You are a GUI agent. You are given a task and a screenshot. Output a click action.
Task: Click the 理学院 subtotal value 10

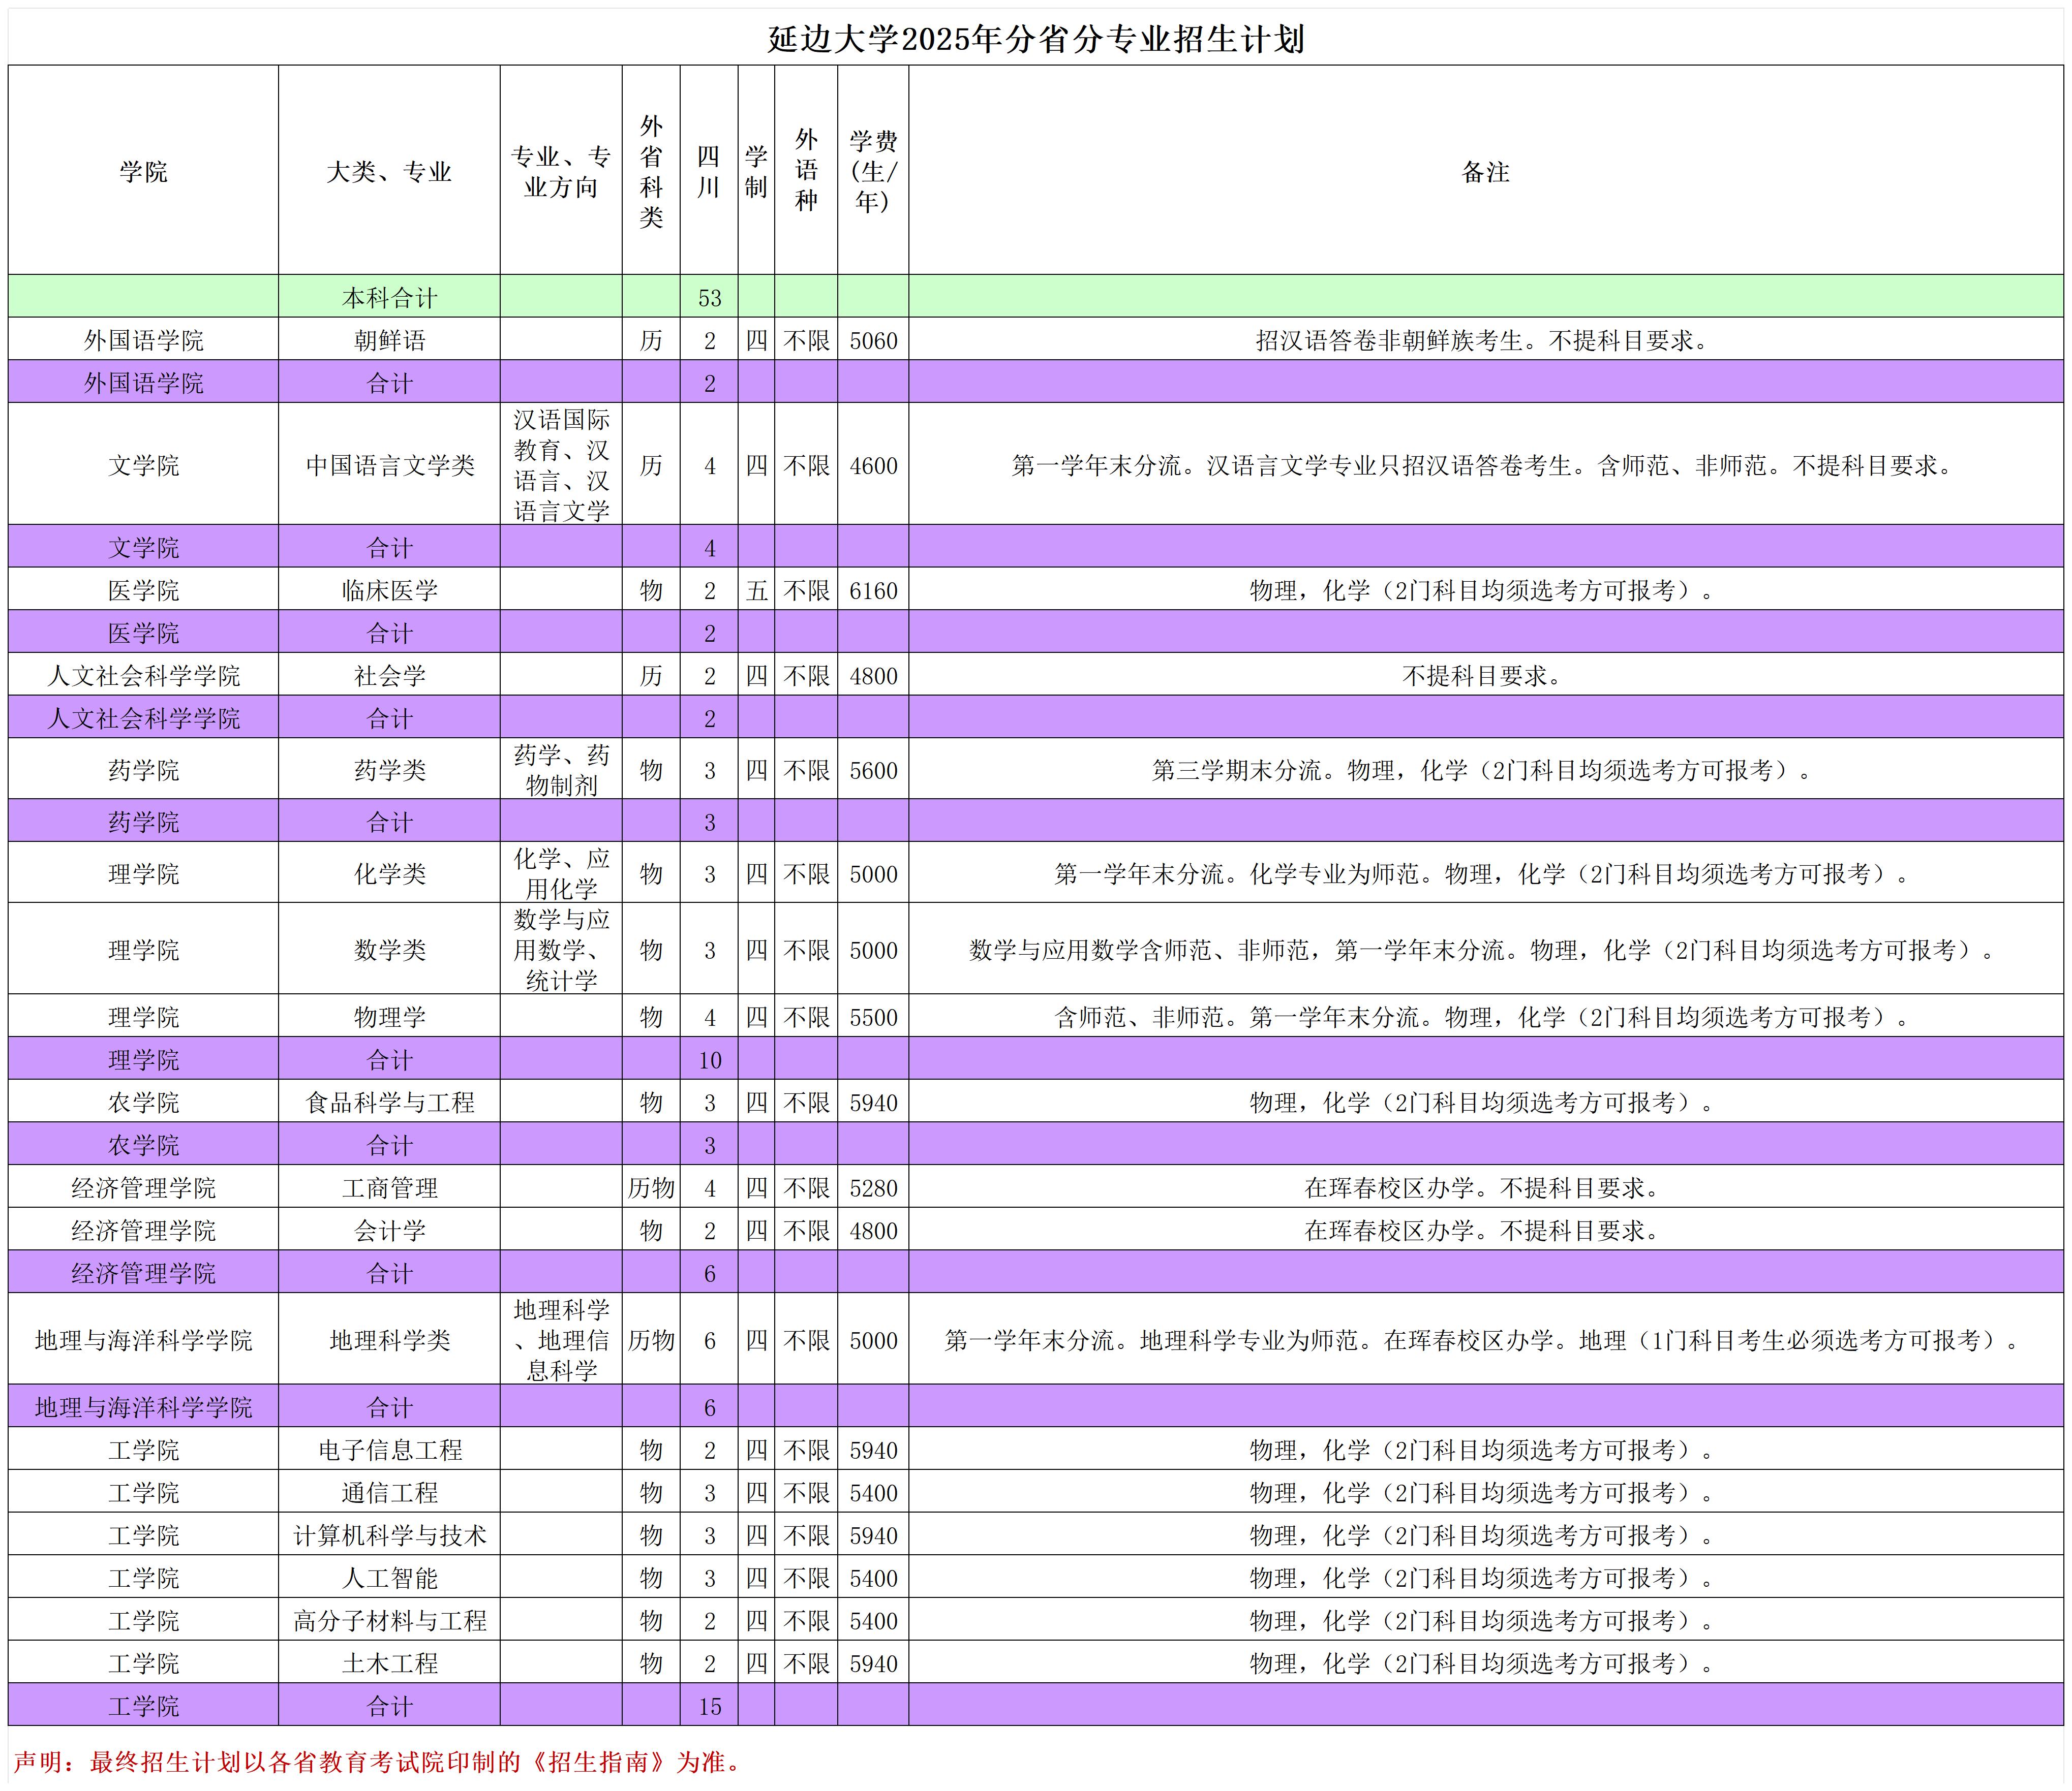pyautogui.click(x=709, y=1060)
